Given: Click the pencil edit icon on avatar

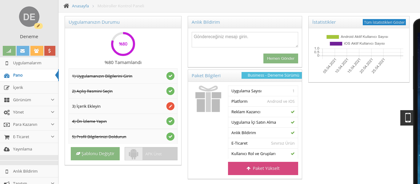Looking at the screenshot, I should (38, 26).
